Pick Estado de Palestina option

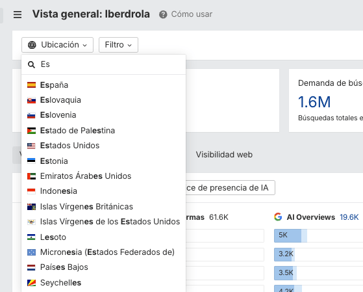click(104, 131)
